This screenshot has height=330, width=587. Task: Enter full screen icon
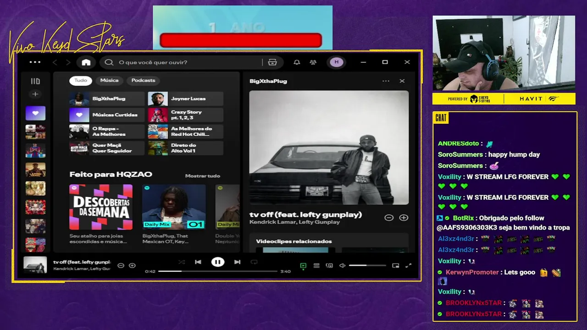pos(409,265)
